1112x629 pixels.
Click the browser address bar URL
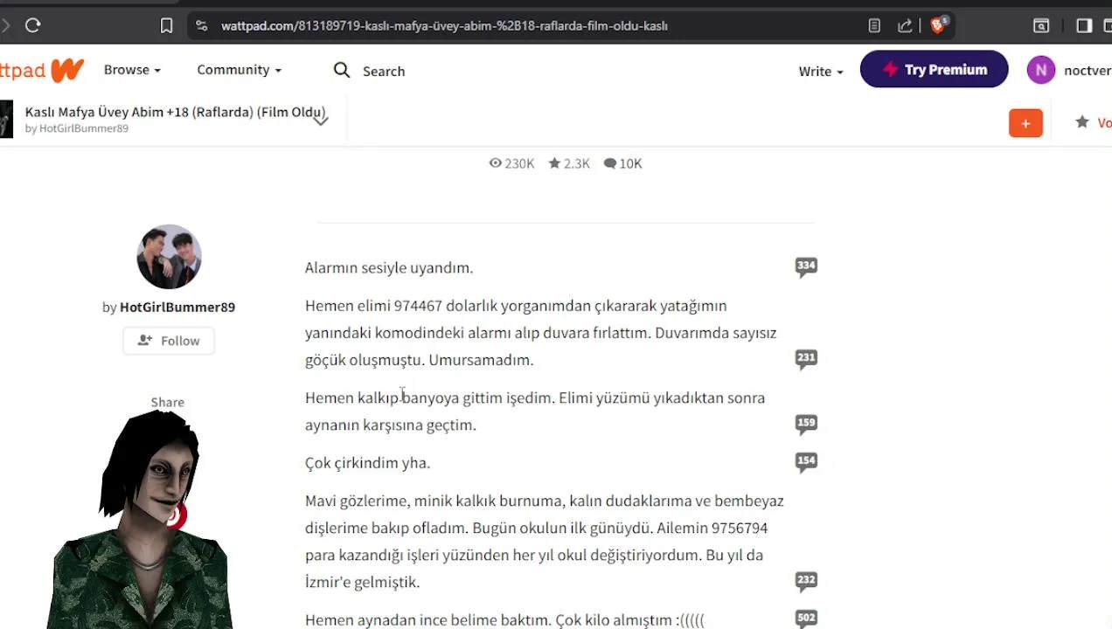444,25
